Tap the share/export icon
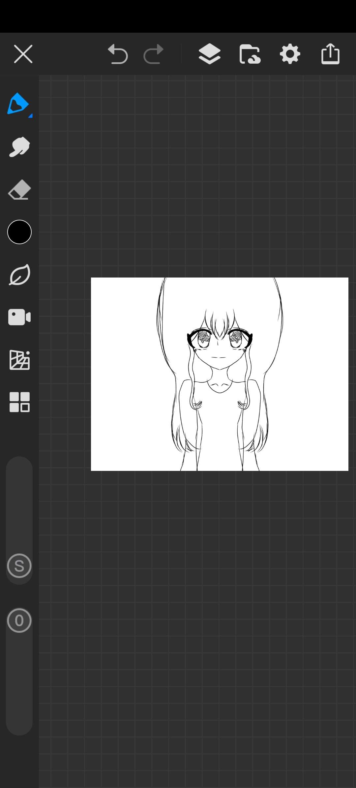The image size is (356, 788). (330, 54)
